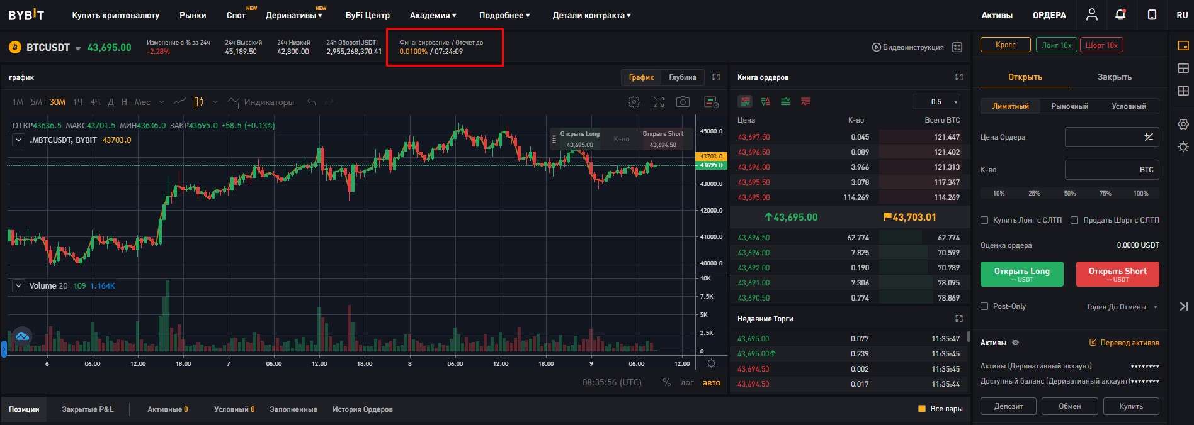Viewport: 1194px width, 425px height.
Task: Show combined bids and asks view
Action: (x=745, y=101)
